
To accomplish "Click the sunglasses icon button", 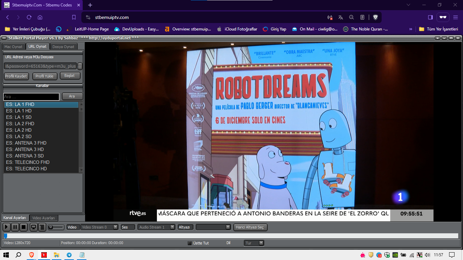I will click(x=443, y=17).
